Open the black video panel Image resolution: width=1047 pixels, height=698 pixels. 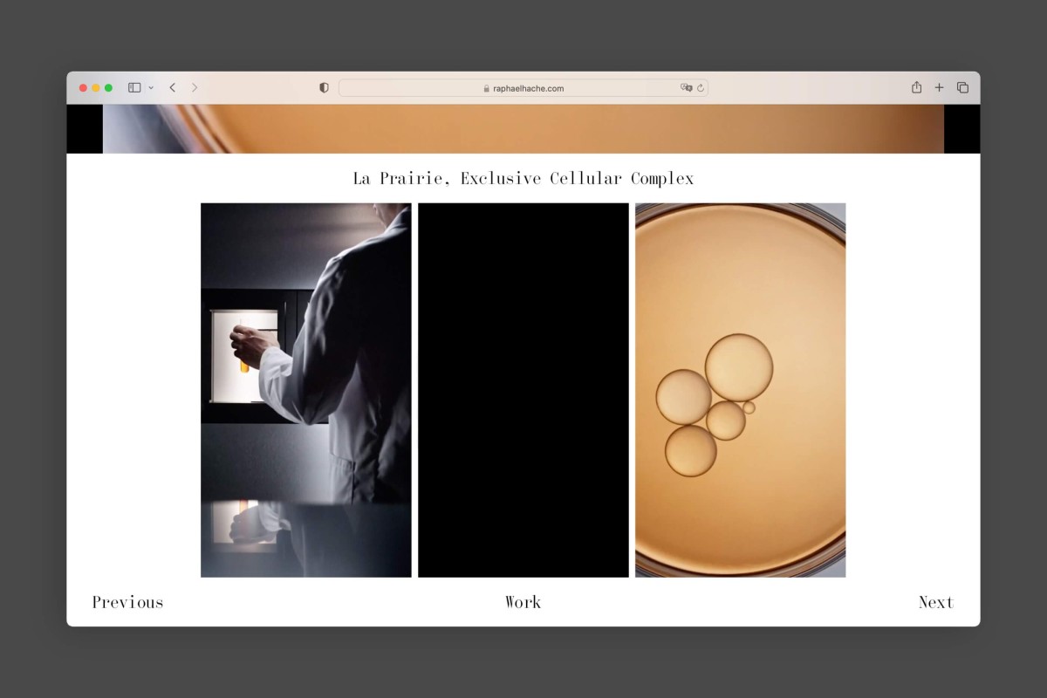click(523, 390)
